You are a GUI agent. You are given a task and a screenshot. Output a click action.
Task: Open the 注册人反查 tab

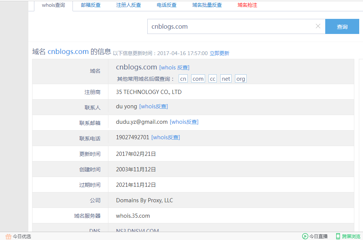click(128, 5)
